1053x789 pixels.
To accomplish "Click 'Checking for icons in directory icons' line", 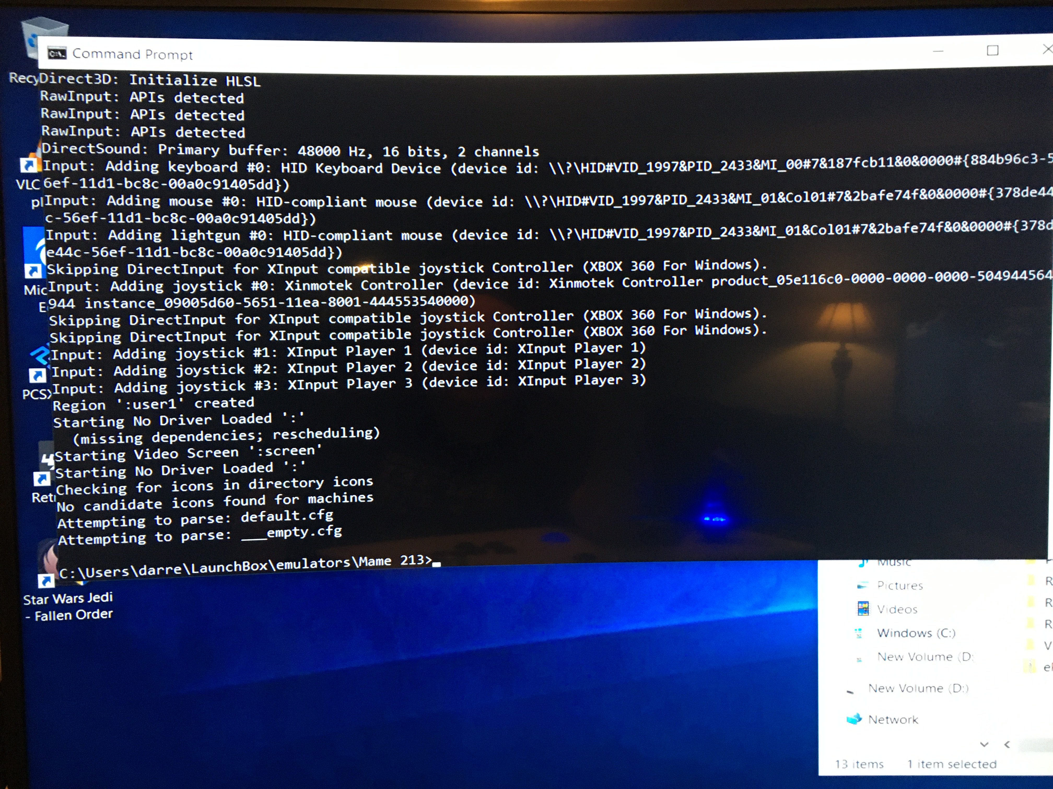I will pyautogui.click(x=214, y=486).
